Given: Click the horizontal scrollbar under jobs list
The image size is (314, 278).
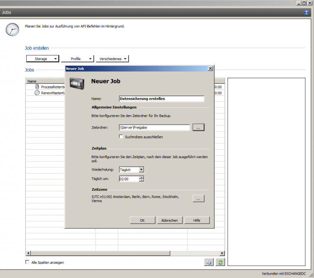Looking at the screenshot, I should click(x=125, y=254).
